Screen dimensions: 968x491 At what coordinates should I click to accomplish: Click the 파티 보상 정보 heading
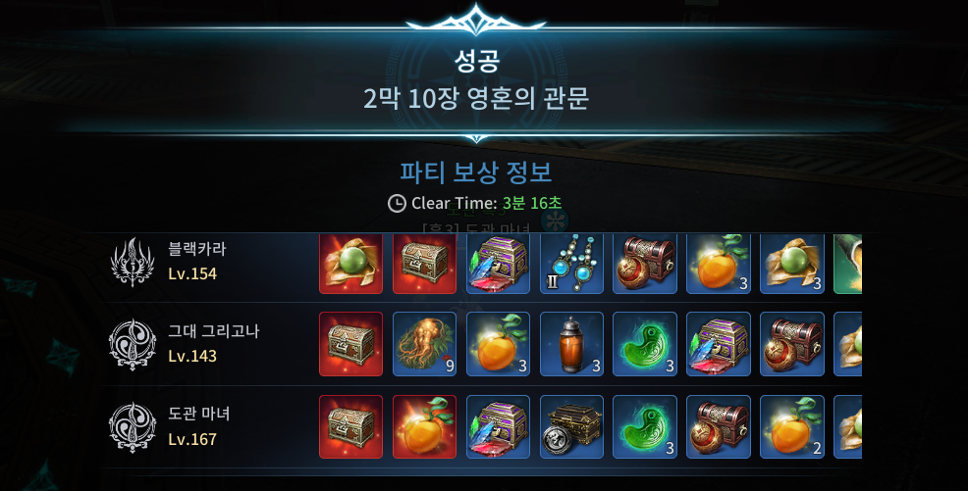point(475,172)
